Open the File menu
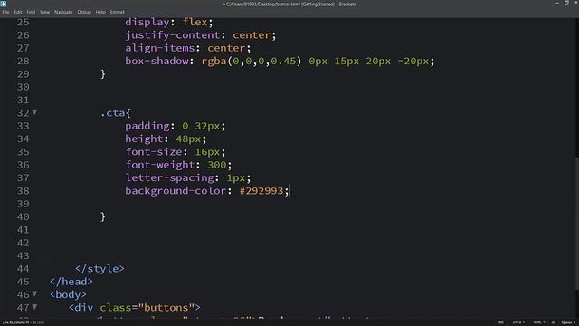Image resolution: width=579 pixels, height=326 pixels. pyautogui.click(x=6, y=12)
